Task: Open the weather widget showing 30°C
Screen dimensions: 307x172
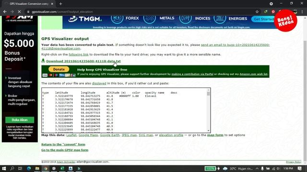Action: (x=238, y=169)
